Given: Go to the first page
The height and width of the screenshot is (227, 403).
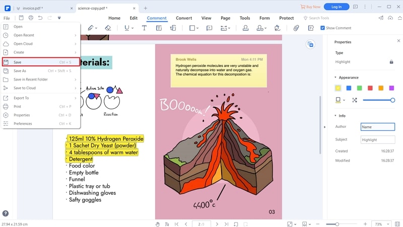Looking at the screenshot, I should click(x=176, y=224).
